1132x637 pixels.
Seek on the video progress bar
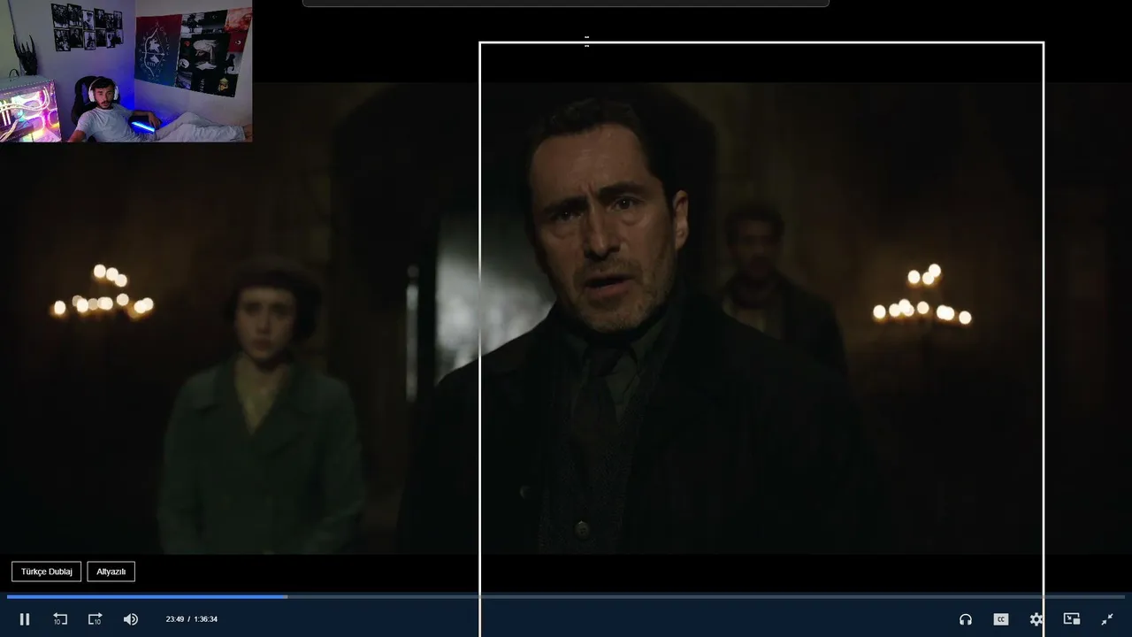[x=566, y=596]
